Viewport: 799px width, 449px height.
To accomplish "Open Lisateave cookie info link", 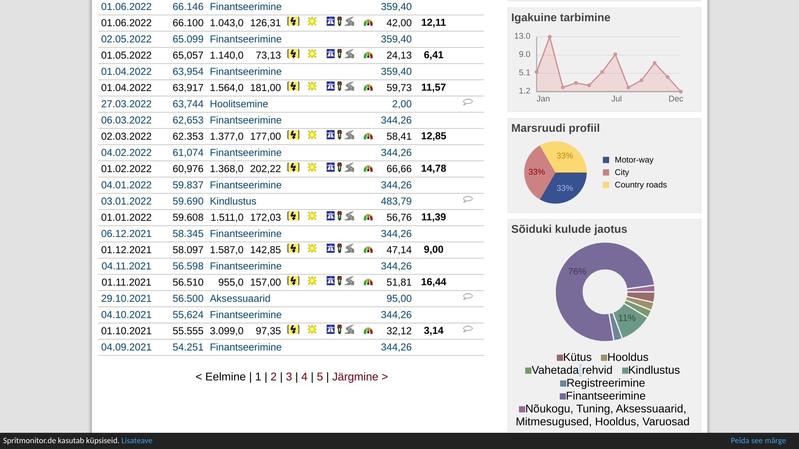I will point(136,441).
